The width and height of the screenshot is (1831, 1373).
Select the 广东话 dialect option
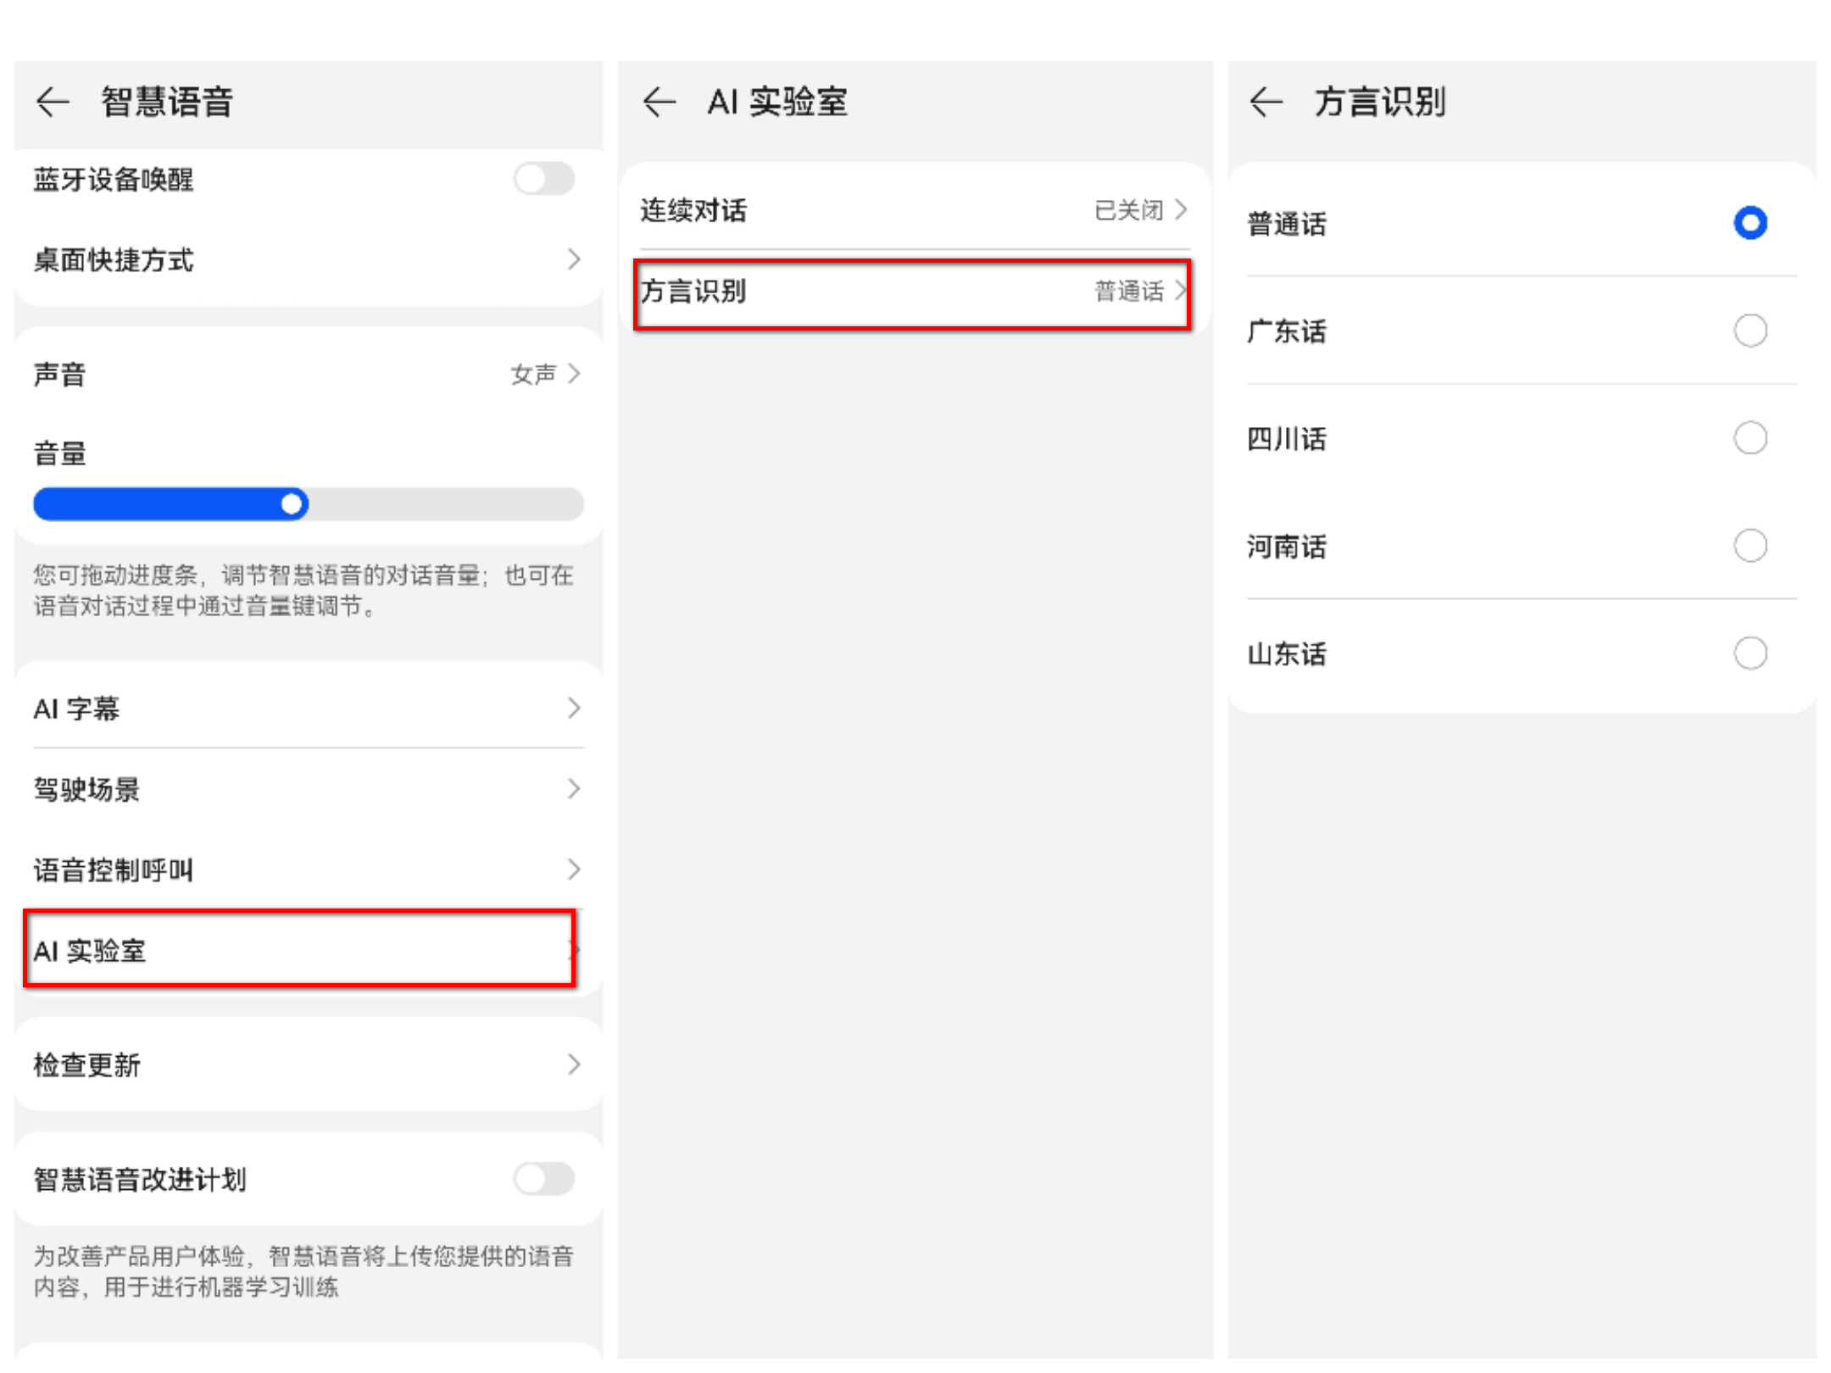[1750, 331]
